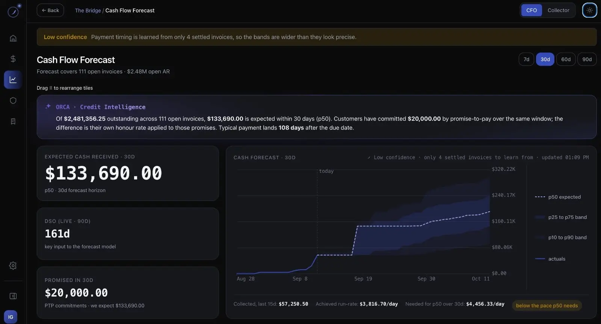Click the app logo icon
Screen dimensions: 601x324
click(13, 12)
